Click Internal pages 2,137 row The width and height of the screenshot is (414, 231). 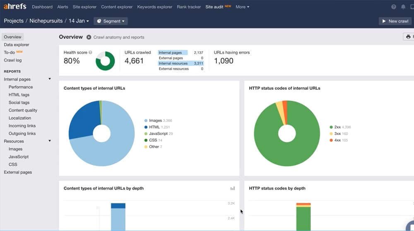(181, 53)
